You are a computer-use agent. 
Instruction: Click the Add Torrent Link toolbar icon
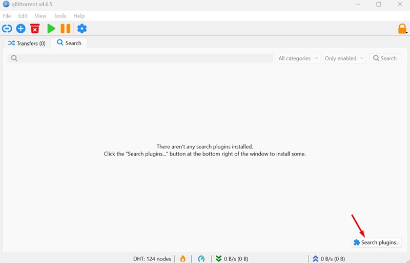coord(7,29)
